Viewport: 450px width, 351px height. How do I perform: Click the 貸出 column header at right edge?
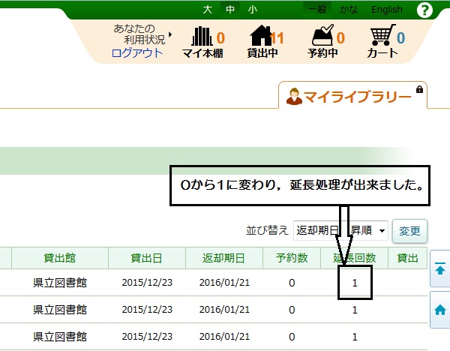[x=407, y=258]
